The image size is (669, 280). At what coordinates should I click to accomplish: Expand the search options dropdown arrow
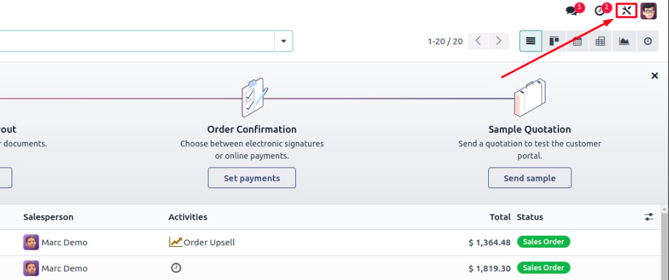pos(283,41)
